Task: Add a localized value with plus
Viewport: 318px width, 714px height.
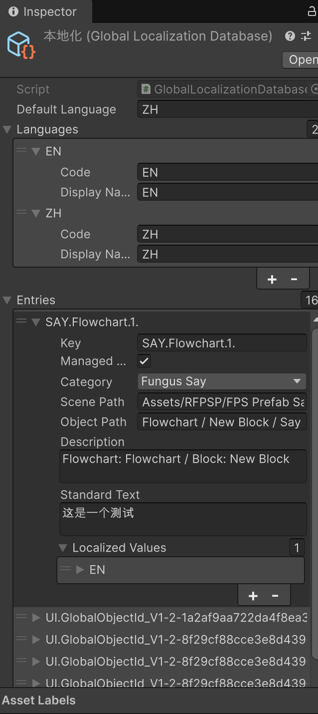Action: pos(253,596)
